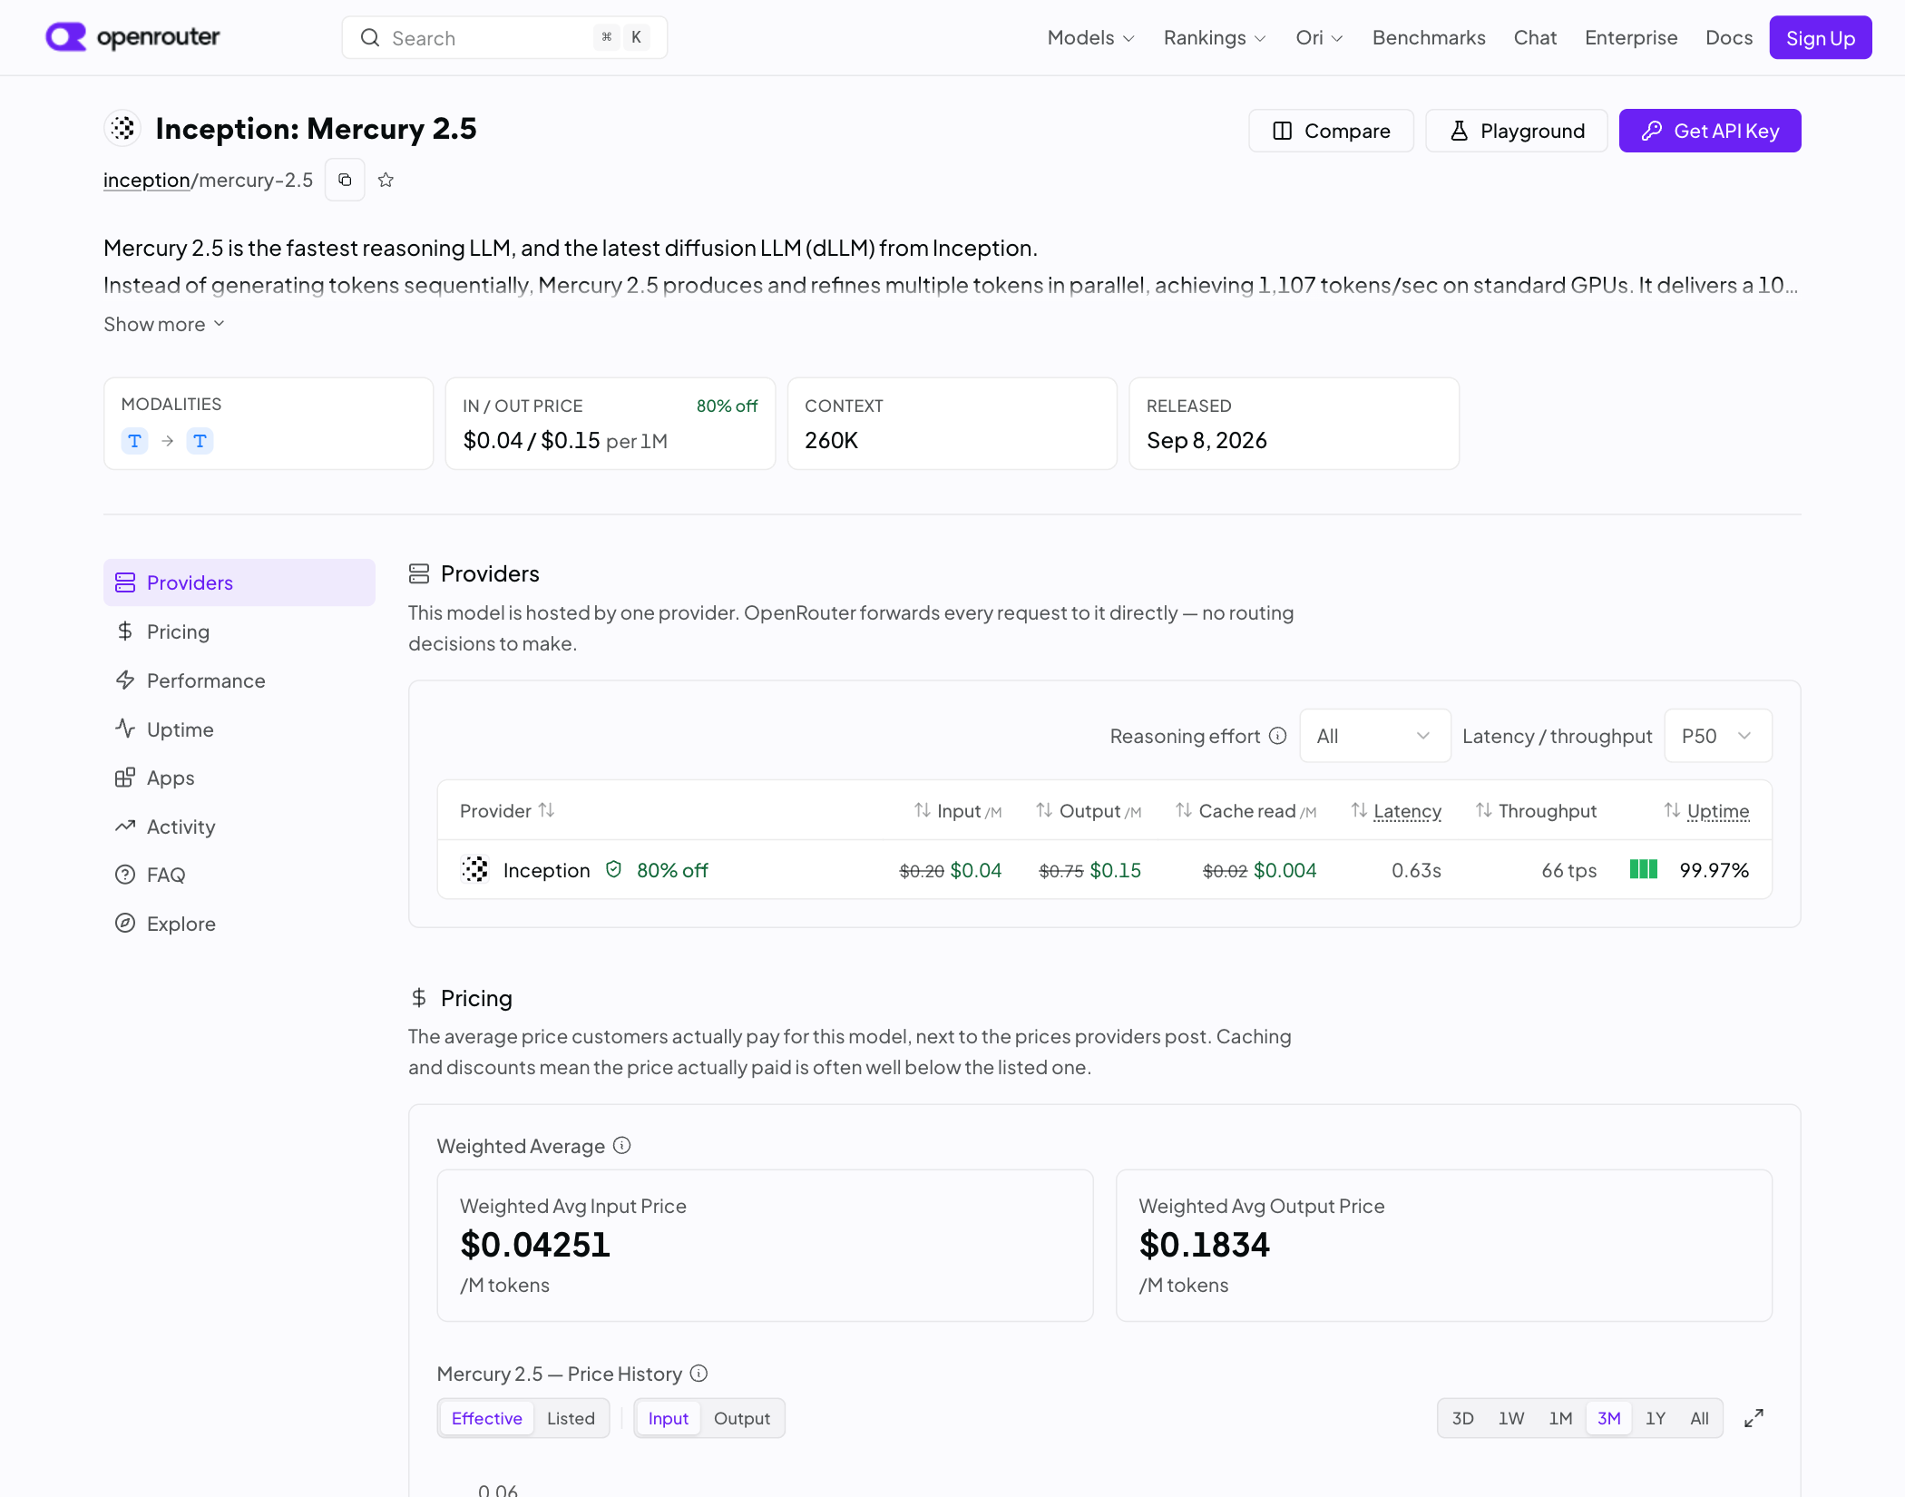Expand the price history chart fullscreen
This screenshot has width=1905, height=1497.
point(1754,1418)
